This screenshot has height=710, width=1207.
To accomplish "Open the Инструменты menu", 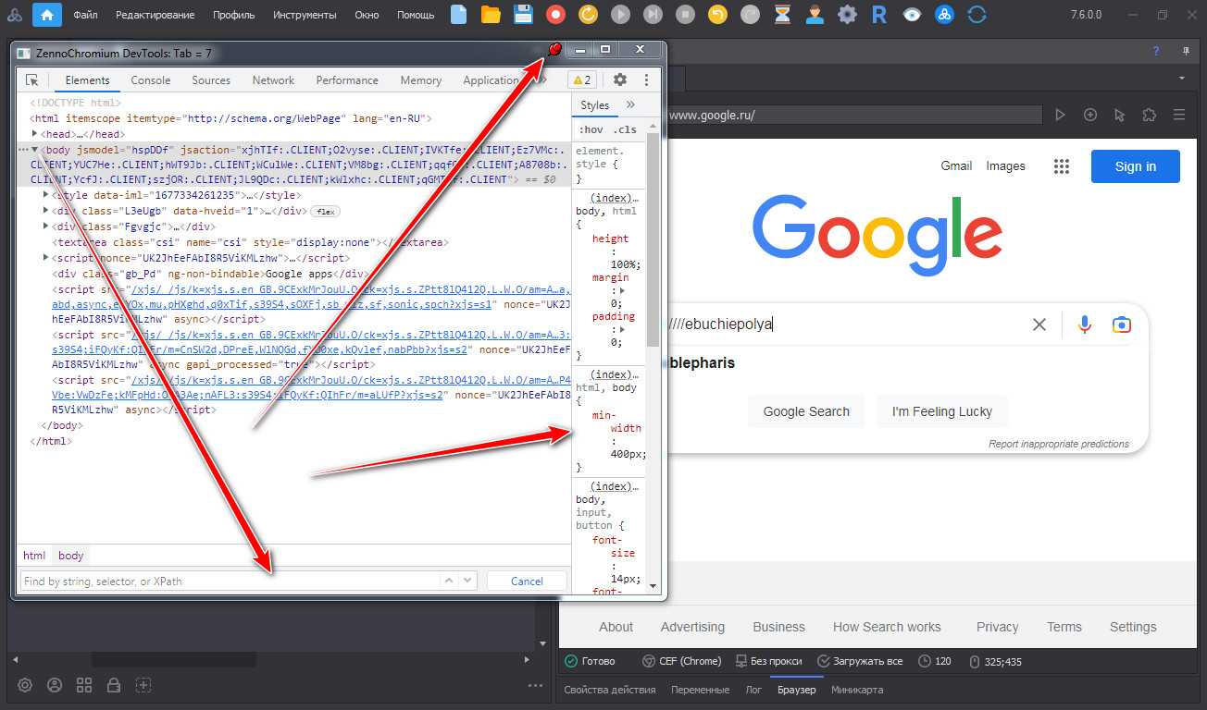I will (305, 16).
